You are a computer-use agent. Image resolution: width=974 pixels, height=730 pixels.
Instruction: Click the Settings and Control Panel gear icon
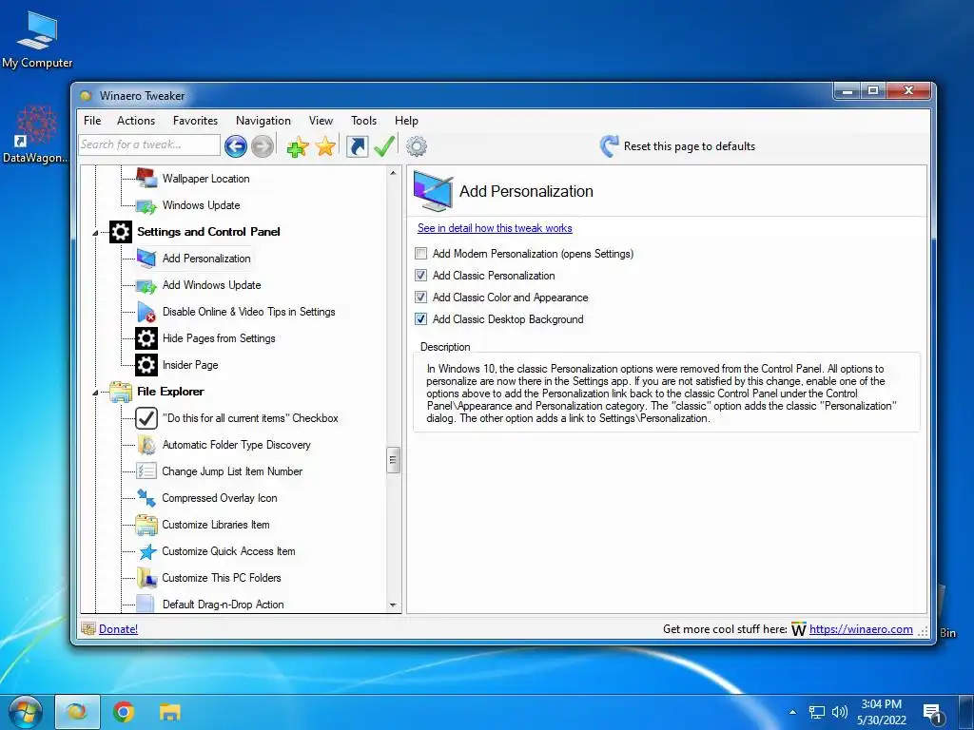point(121,232)
